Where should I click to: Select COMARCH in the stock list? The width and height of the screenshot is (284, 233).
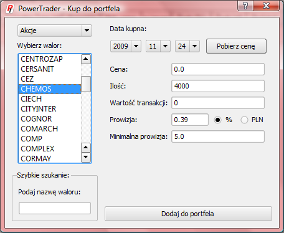[x=50, y=129]
